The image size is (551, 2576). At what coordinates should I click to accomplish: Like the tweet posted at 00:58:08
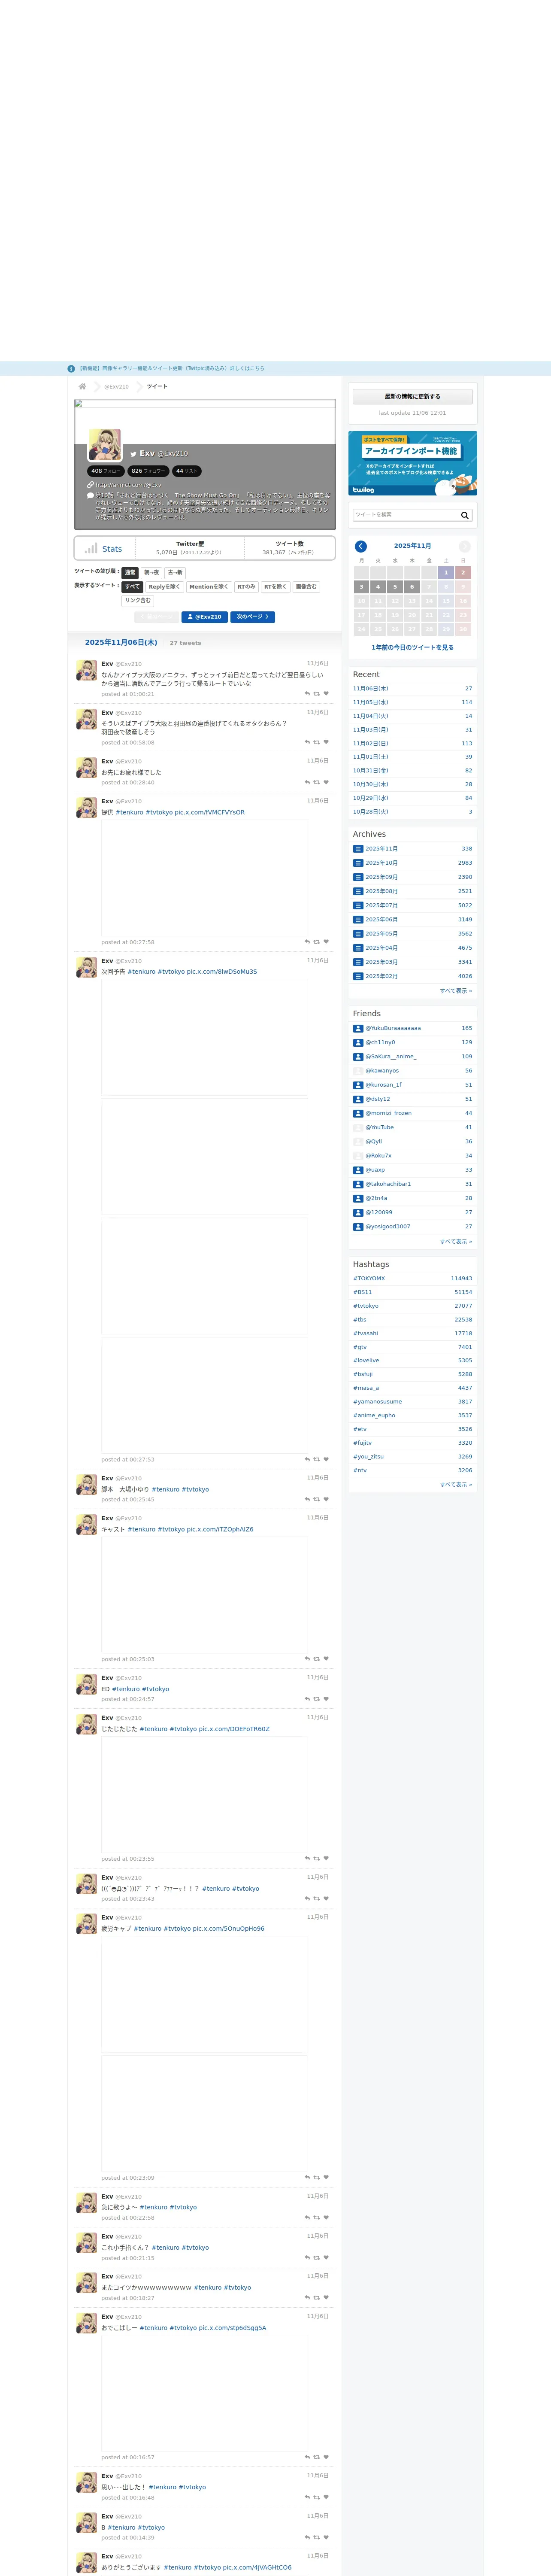click(326, 742)
